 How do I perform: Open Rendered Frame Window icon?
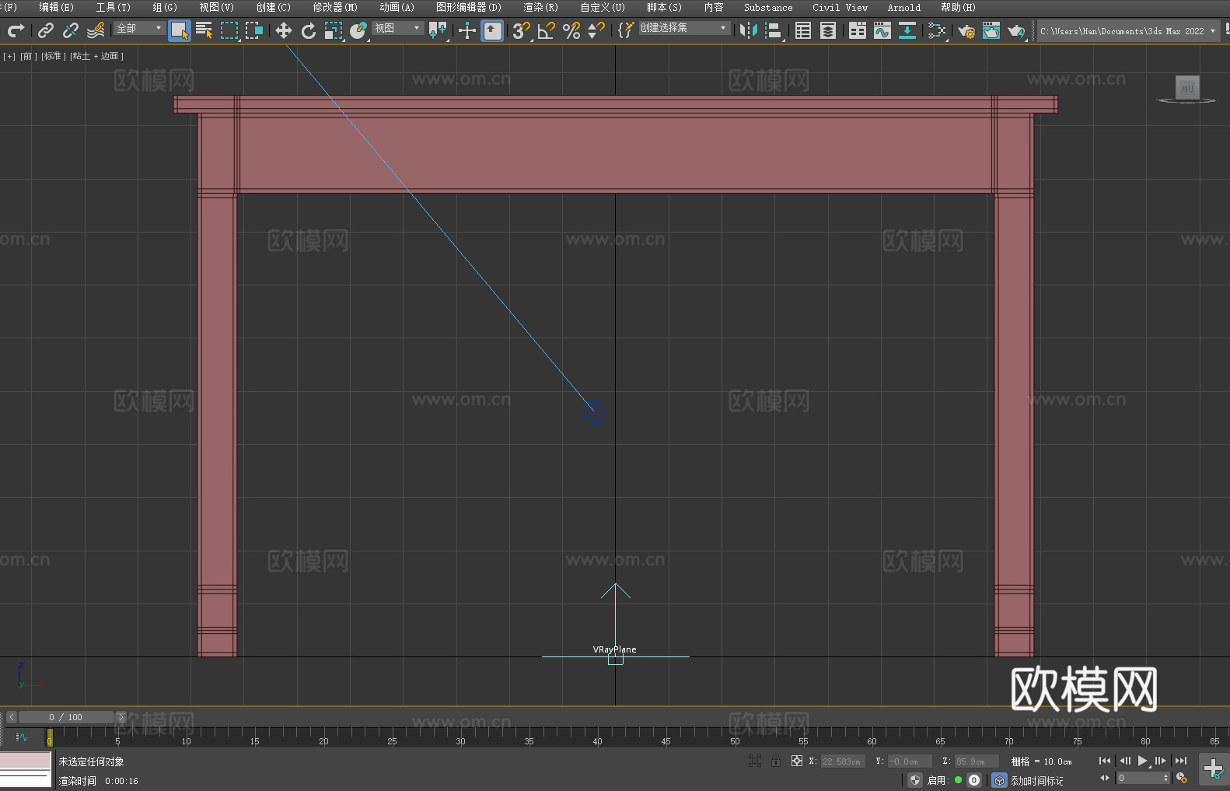pyautogui.click(x=991, y=30)
